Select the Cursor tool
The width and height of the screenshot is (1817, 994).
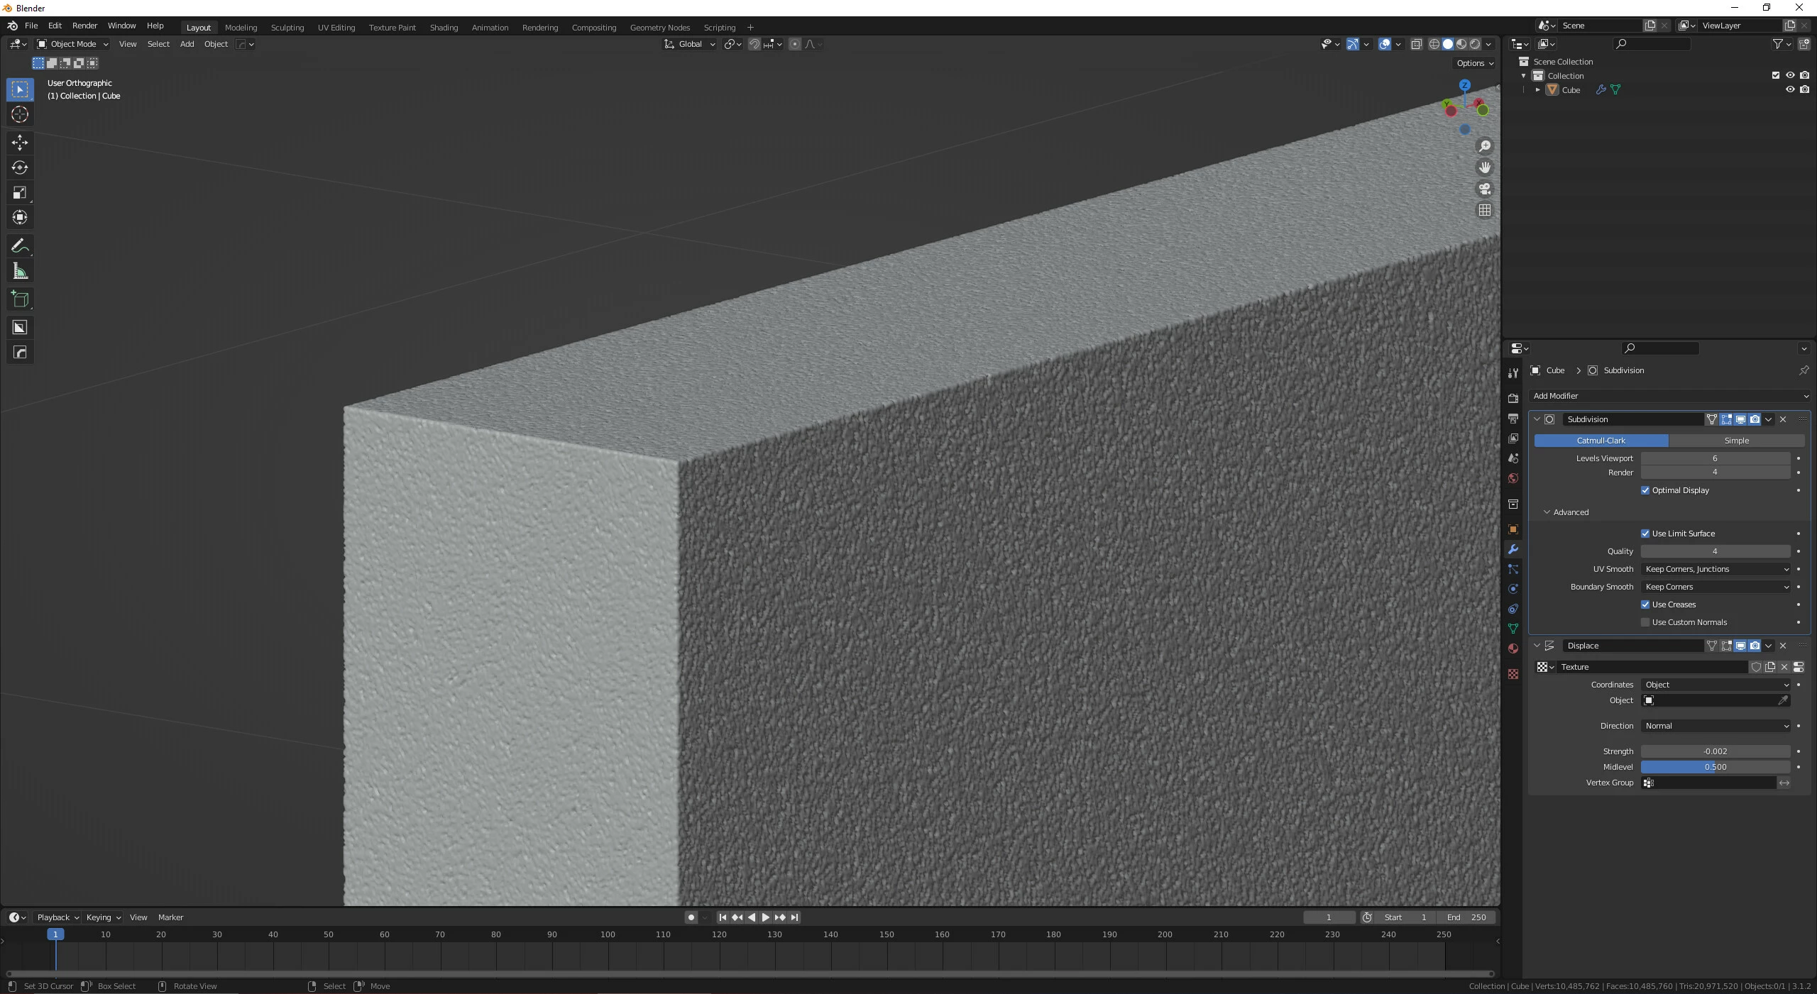(x=20, y=114)
